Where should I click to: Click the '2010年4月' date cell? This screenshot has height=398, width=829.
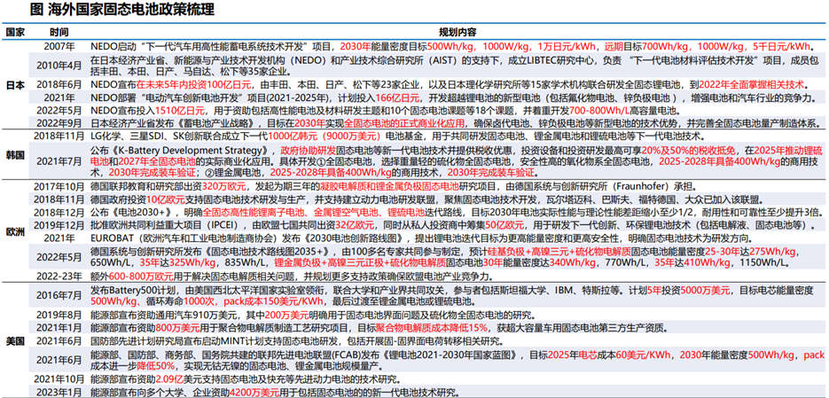(59, 66)
